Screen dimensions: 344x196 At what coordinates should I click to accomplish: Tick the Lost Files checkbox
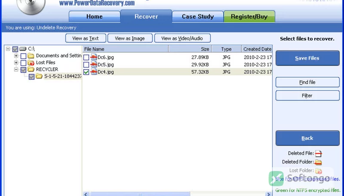tap(24, 63)
